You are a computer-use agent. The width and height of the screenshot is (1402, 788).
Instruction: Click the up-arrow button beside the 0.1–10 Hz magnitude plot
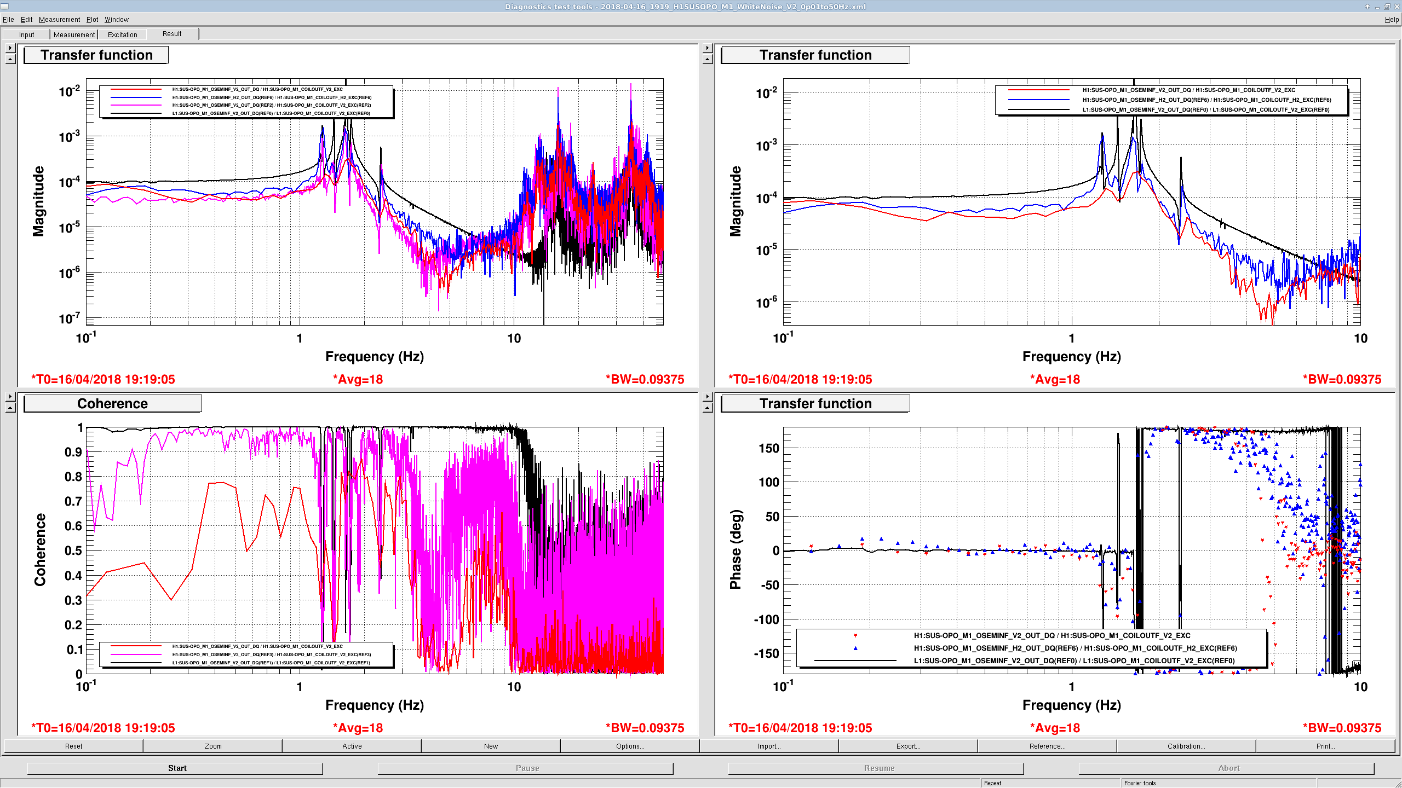708,59
